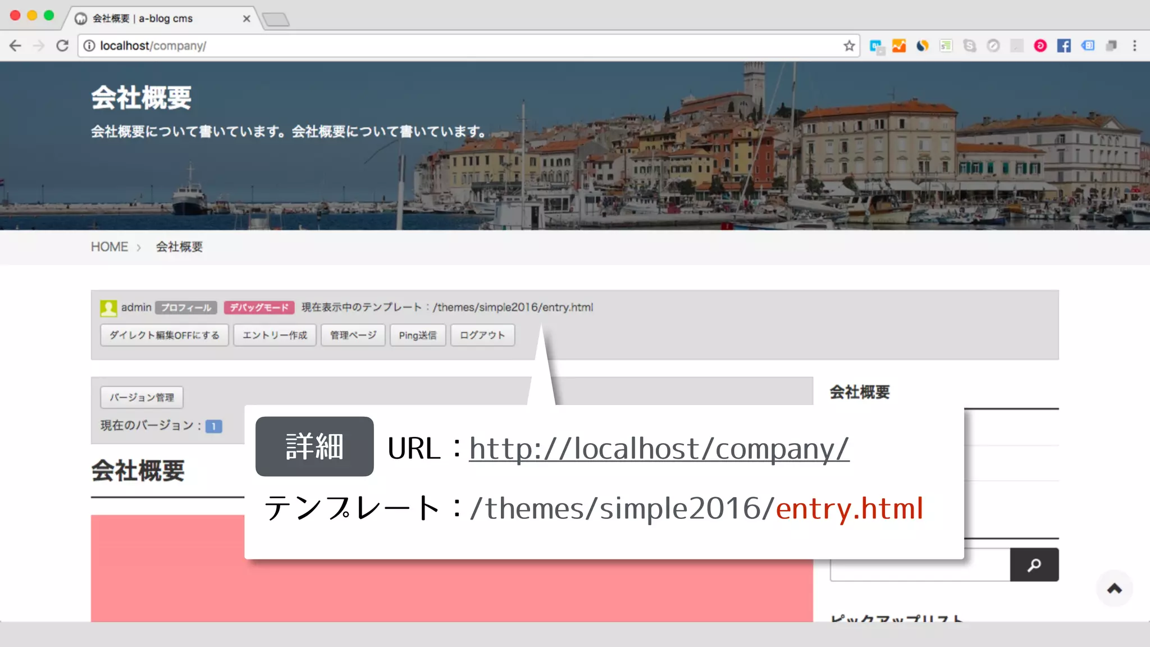Image resolution: width=1150 pixels, height=647 pixels.
Task: Click the blue screen extension icon
Action: click(x=1088, y=45)
